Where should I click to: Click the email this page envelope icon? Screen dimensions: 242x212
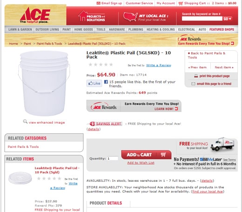point(193,84)
